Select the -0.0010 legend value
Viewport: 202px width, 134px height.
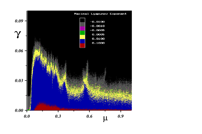click(97, 26)
